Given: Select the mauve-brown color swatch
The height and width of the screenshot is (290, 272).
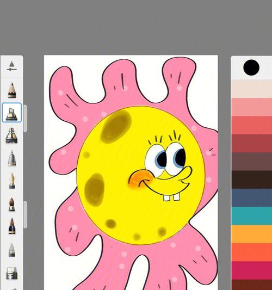Looking at the screenshot, I should [252, 162].
